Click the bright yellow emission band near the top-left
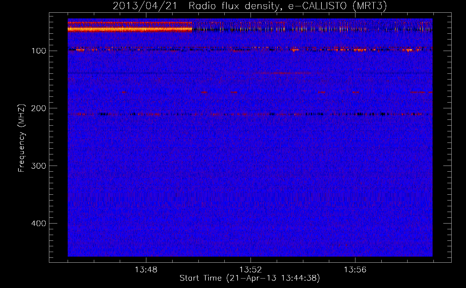The width and height of the screenshot is (466, 288). (130, 29)
